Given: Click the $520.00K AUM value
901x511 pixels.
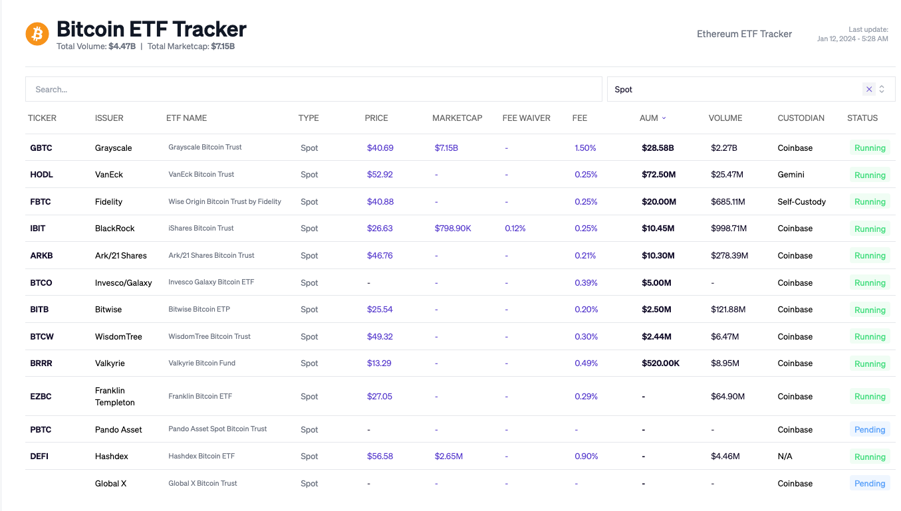Looking at the screenshot, I should click(x=660, y=363).
